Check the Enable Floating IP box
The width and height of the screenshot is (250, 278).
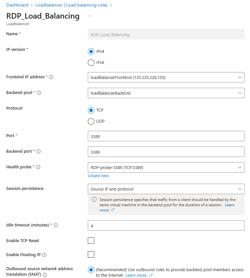pyautogui.click(x=91, y=255)
